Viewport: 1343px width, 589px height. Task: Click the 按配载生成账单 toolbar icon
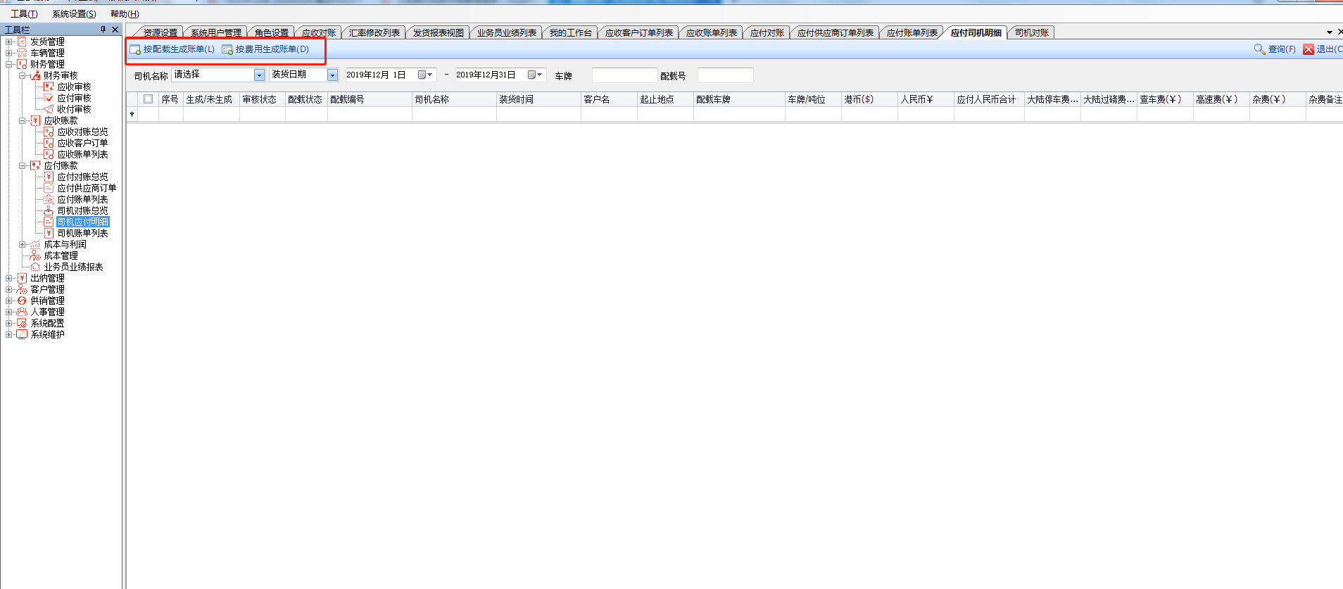click(135, 50)
